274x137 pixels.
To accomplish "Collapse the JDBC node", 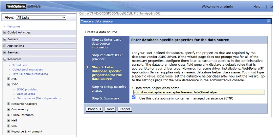I will (8, 85).
